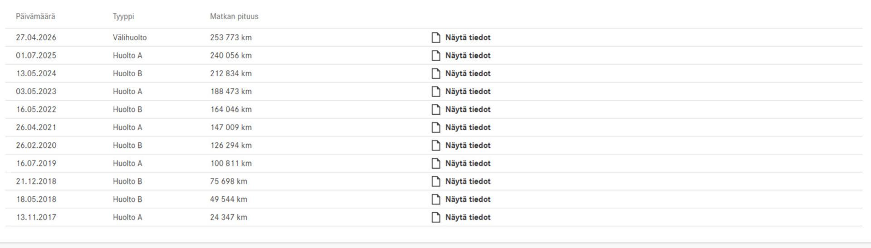The image size is (871, 248).
Task: Click document icon for 16.07.2019 service
Action: [435, 163]
